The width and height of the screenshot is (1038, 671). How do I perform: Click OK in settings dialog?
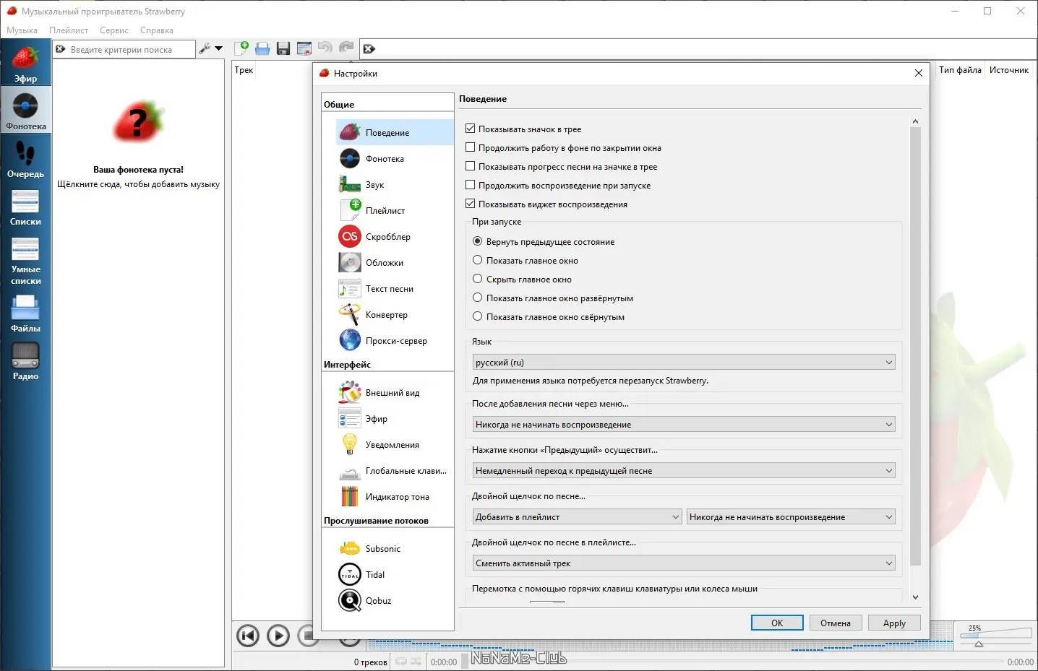point(777,623)
